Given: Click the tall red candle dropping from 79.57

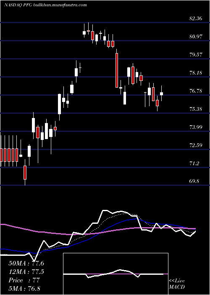Looking at the screenshot, I should point(117,70).
